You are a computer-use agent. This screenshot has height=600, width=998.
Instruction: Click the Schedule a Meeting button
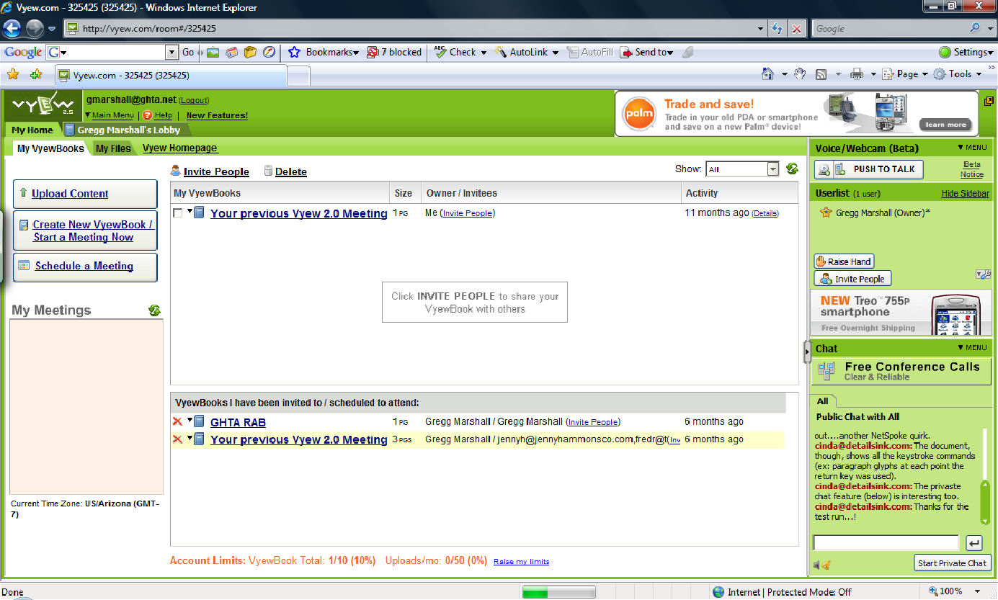tap(85, 267)
